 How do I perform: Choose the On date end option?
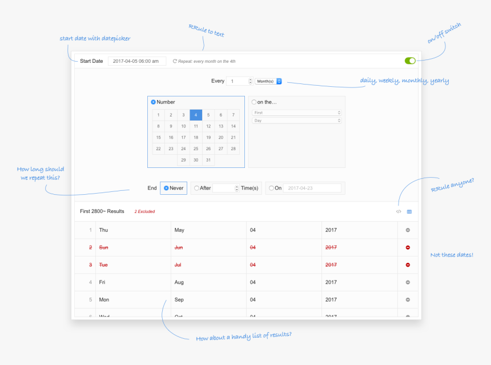271,188
